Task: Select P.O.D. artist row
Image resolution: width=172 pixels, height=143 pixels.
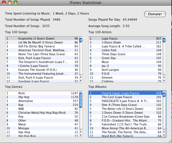Action: (x=126, y=74)
